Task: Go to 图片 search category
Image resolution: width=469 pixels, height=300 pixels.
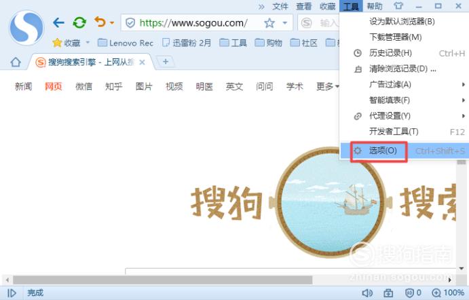Action: (x=144, y=86)
